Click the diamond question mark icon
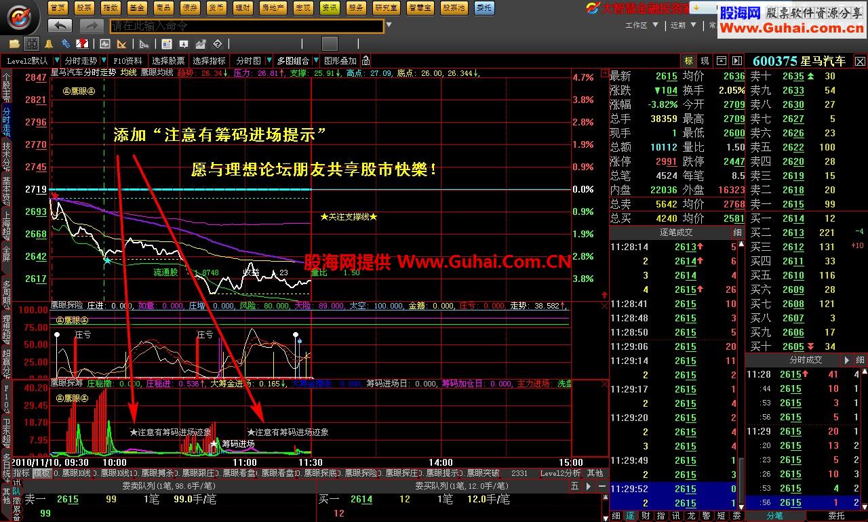The height and width of the screenshot is (522, 868). [x=218, y=44]
